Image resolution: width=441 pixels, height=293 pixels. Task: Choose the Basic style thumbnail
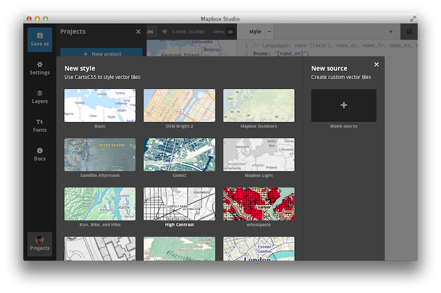[x=100, y=105]
